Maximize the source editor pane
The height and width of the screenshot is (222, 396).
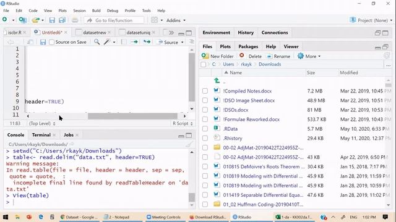click(x=189, y=33)
